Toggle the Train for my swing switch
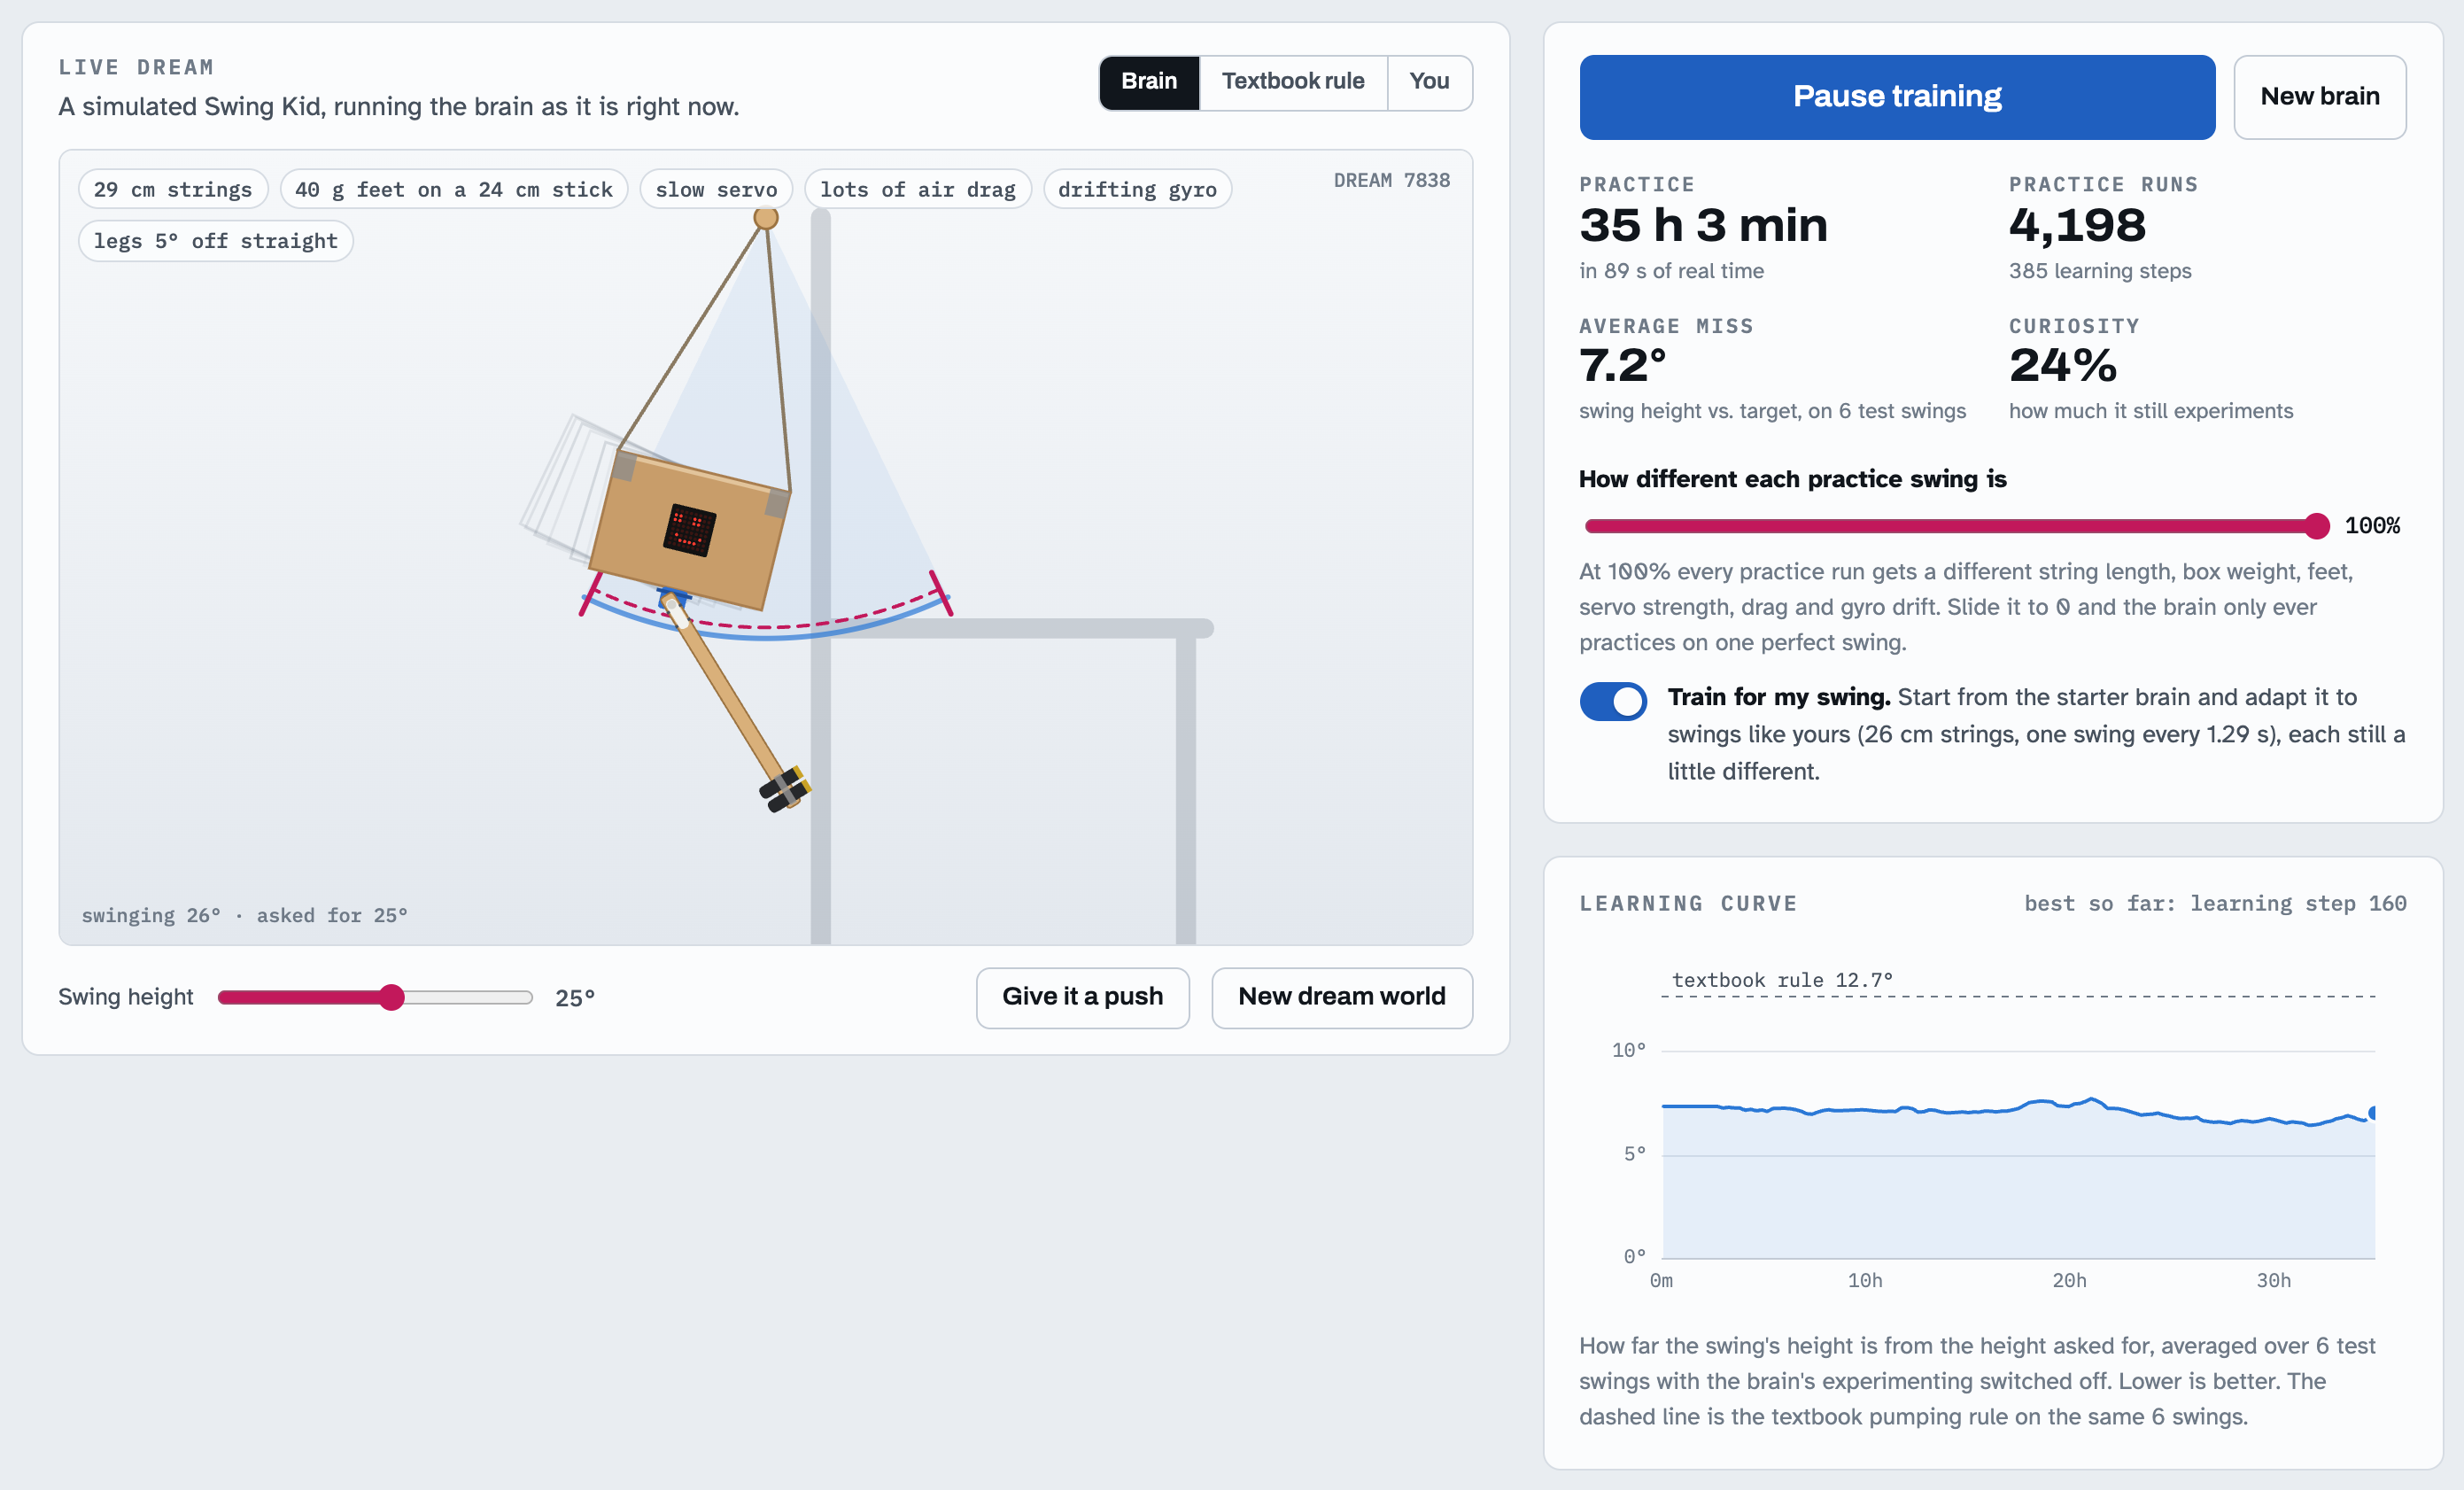Screen dimensions: 2464x1490 (1613, 701)
